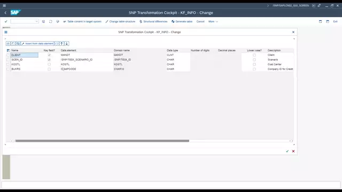The height and width of the screenshot is (192, 342).
Task: Click the Name column header
Action: [x=15, y=51]
